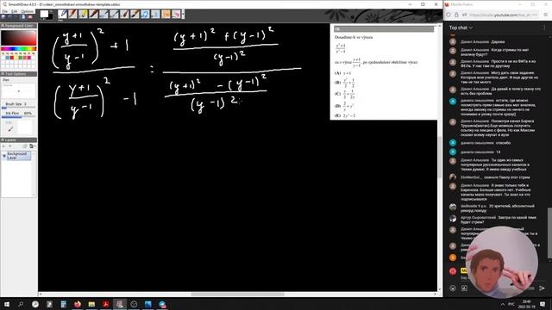Click the undo icon in SmoothDraw toolbar
The height and width of the screenshot is (310, 552).
click(9, 16)
